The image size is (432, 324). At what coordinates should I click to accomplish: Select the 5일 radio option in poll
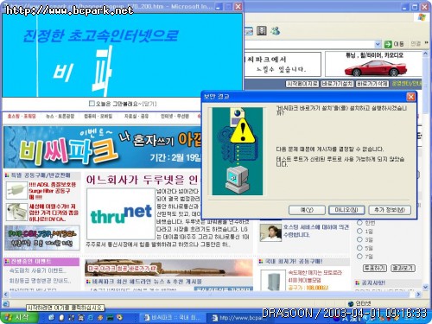click(359, 248)
